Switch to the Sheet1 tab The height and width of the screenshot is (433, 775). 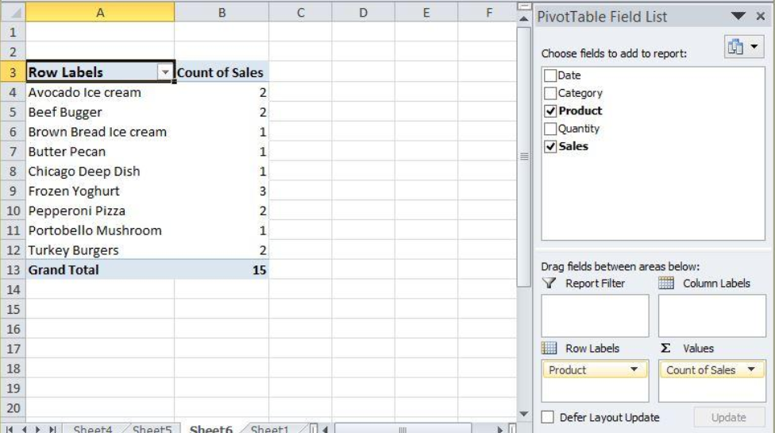click(269, 428)
